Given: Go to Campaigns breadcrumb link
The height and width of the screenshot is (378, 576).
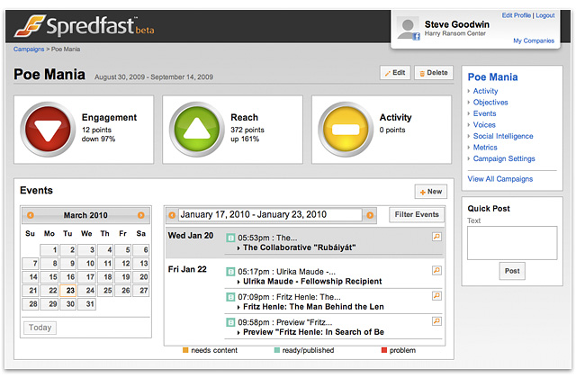Looking at the screenshot, I should (29, 49).
